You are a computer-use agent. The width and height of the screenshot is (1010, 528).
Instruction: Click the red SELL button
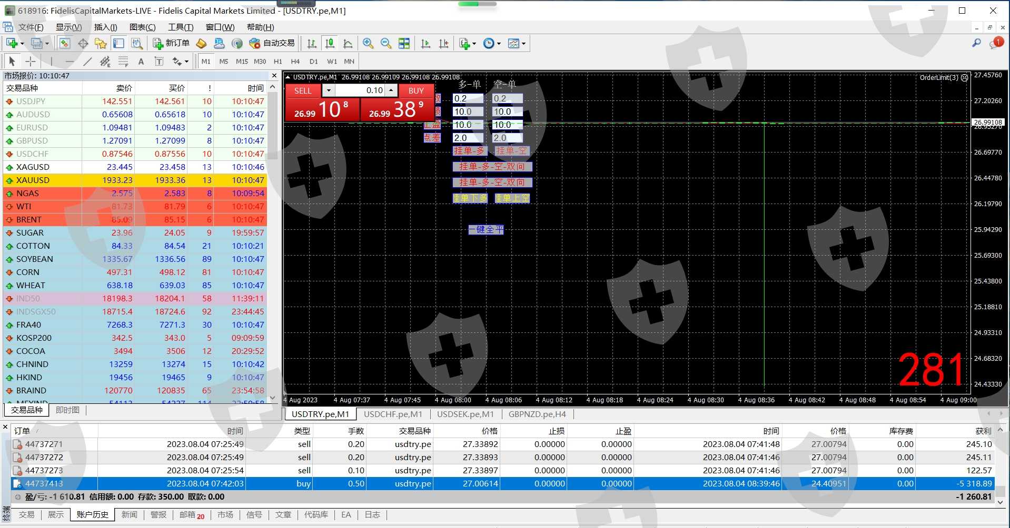(x=303, y=90)
